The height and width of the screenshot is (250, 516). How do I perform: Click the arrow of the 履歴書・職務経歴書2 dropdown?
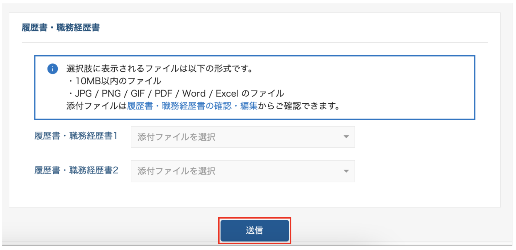click(x=346, y=171)
